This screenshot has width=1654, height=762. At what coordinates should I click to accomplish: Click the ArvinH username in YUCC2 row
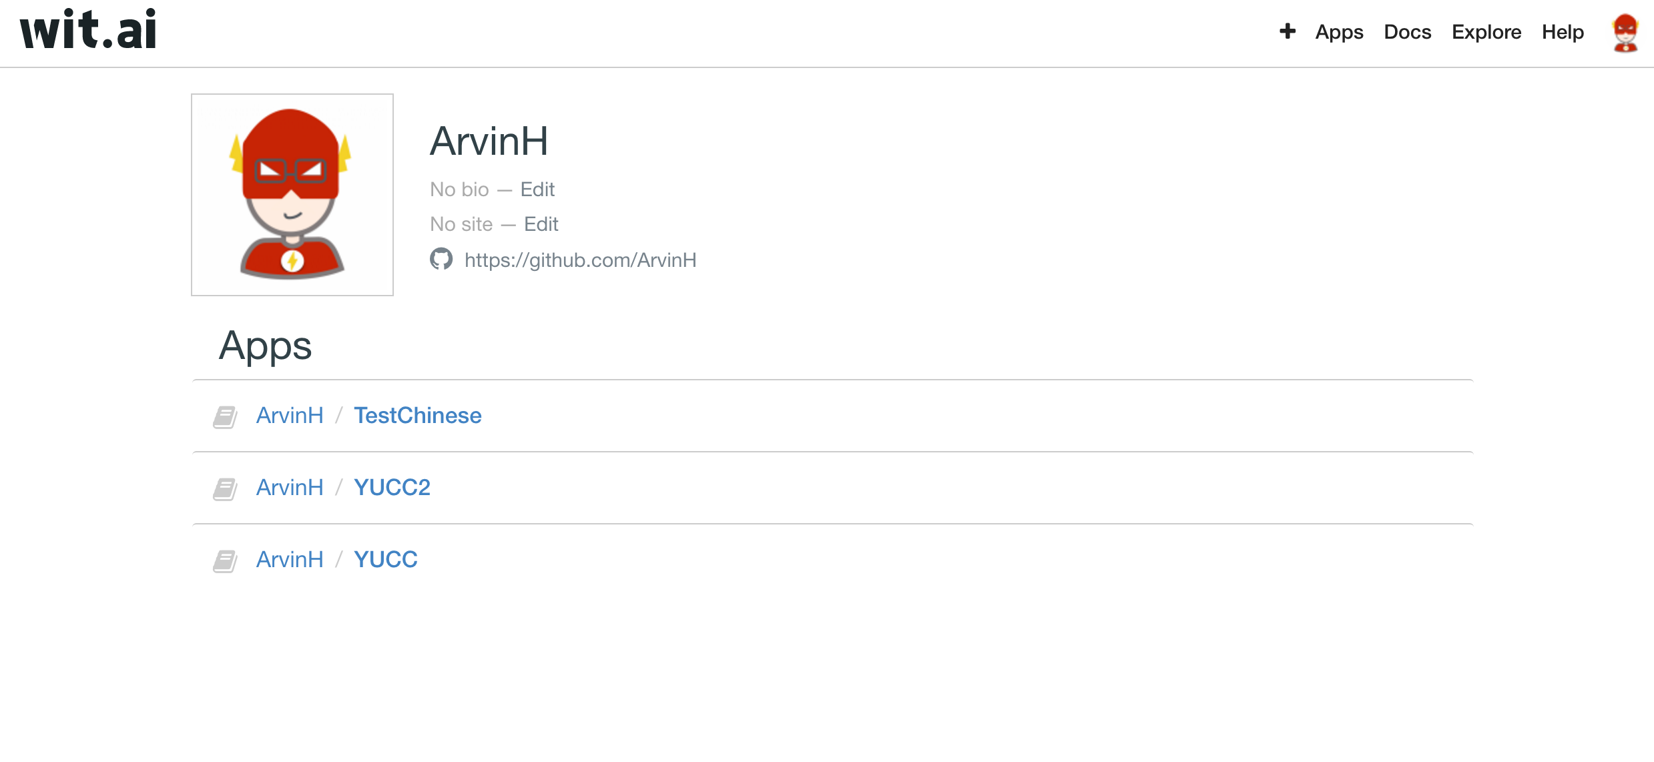290,487
